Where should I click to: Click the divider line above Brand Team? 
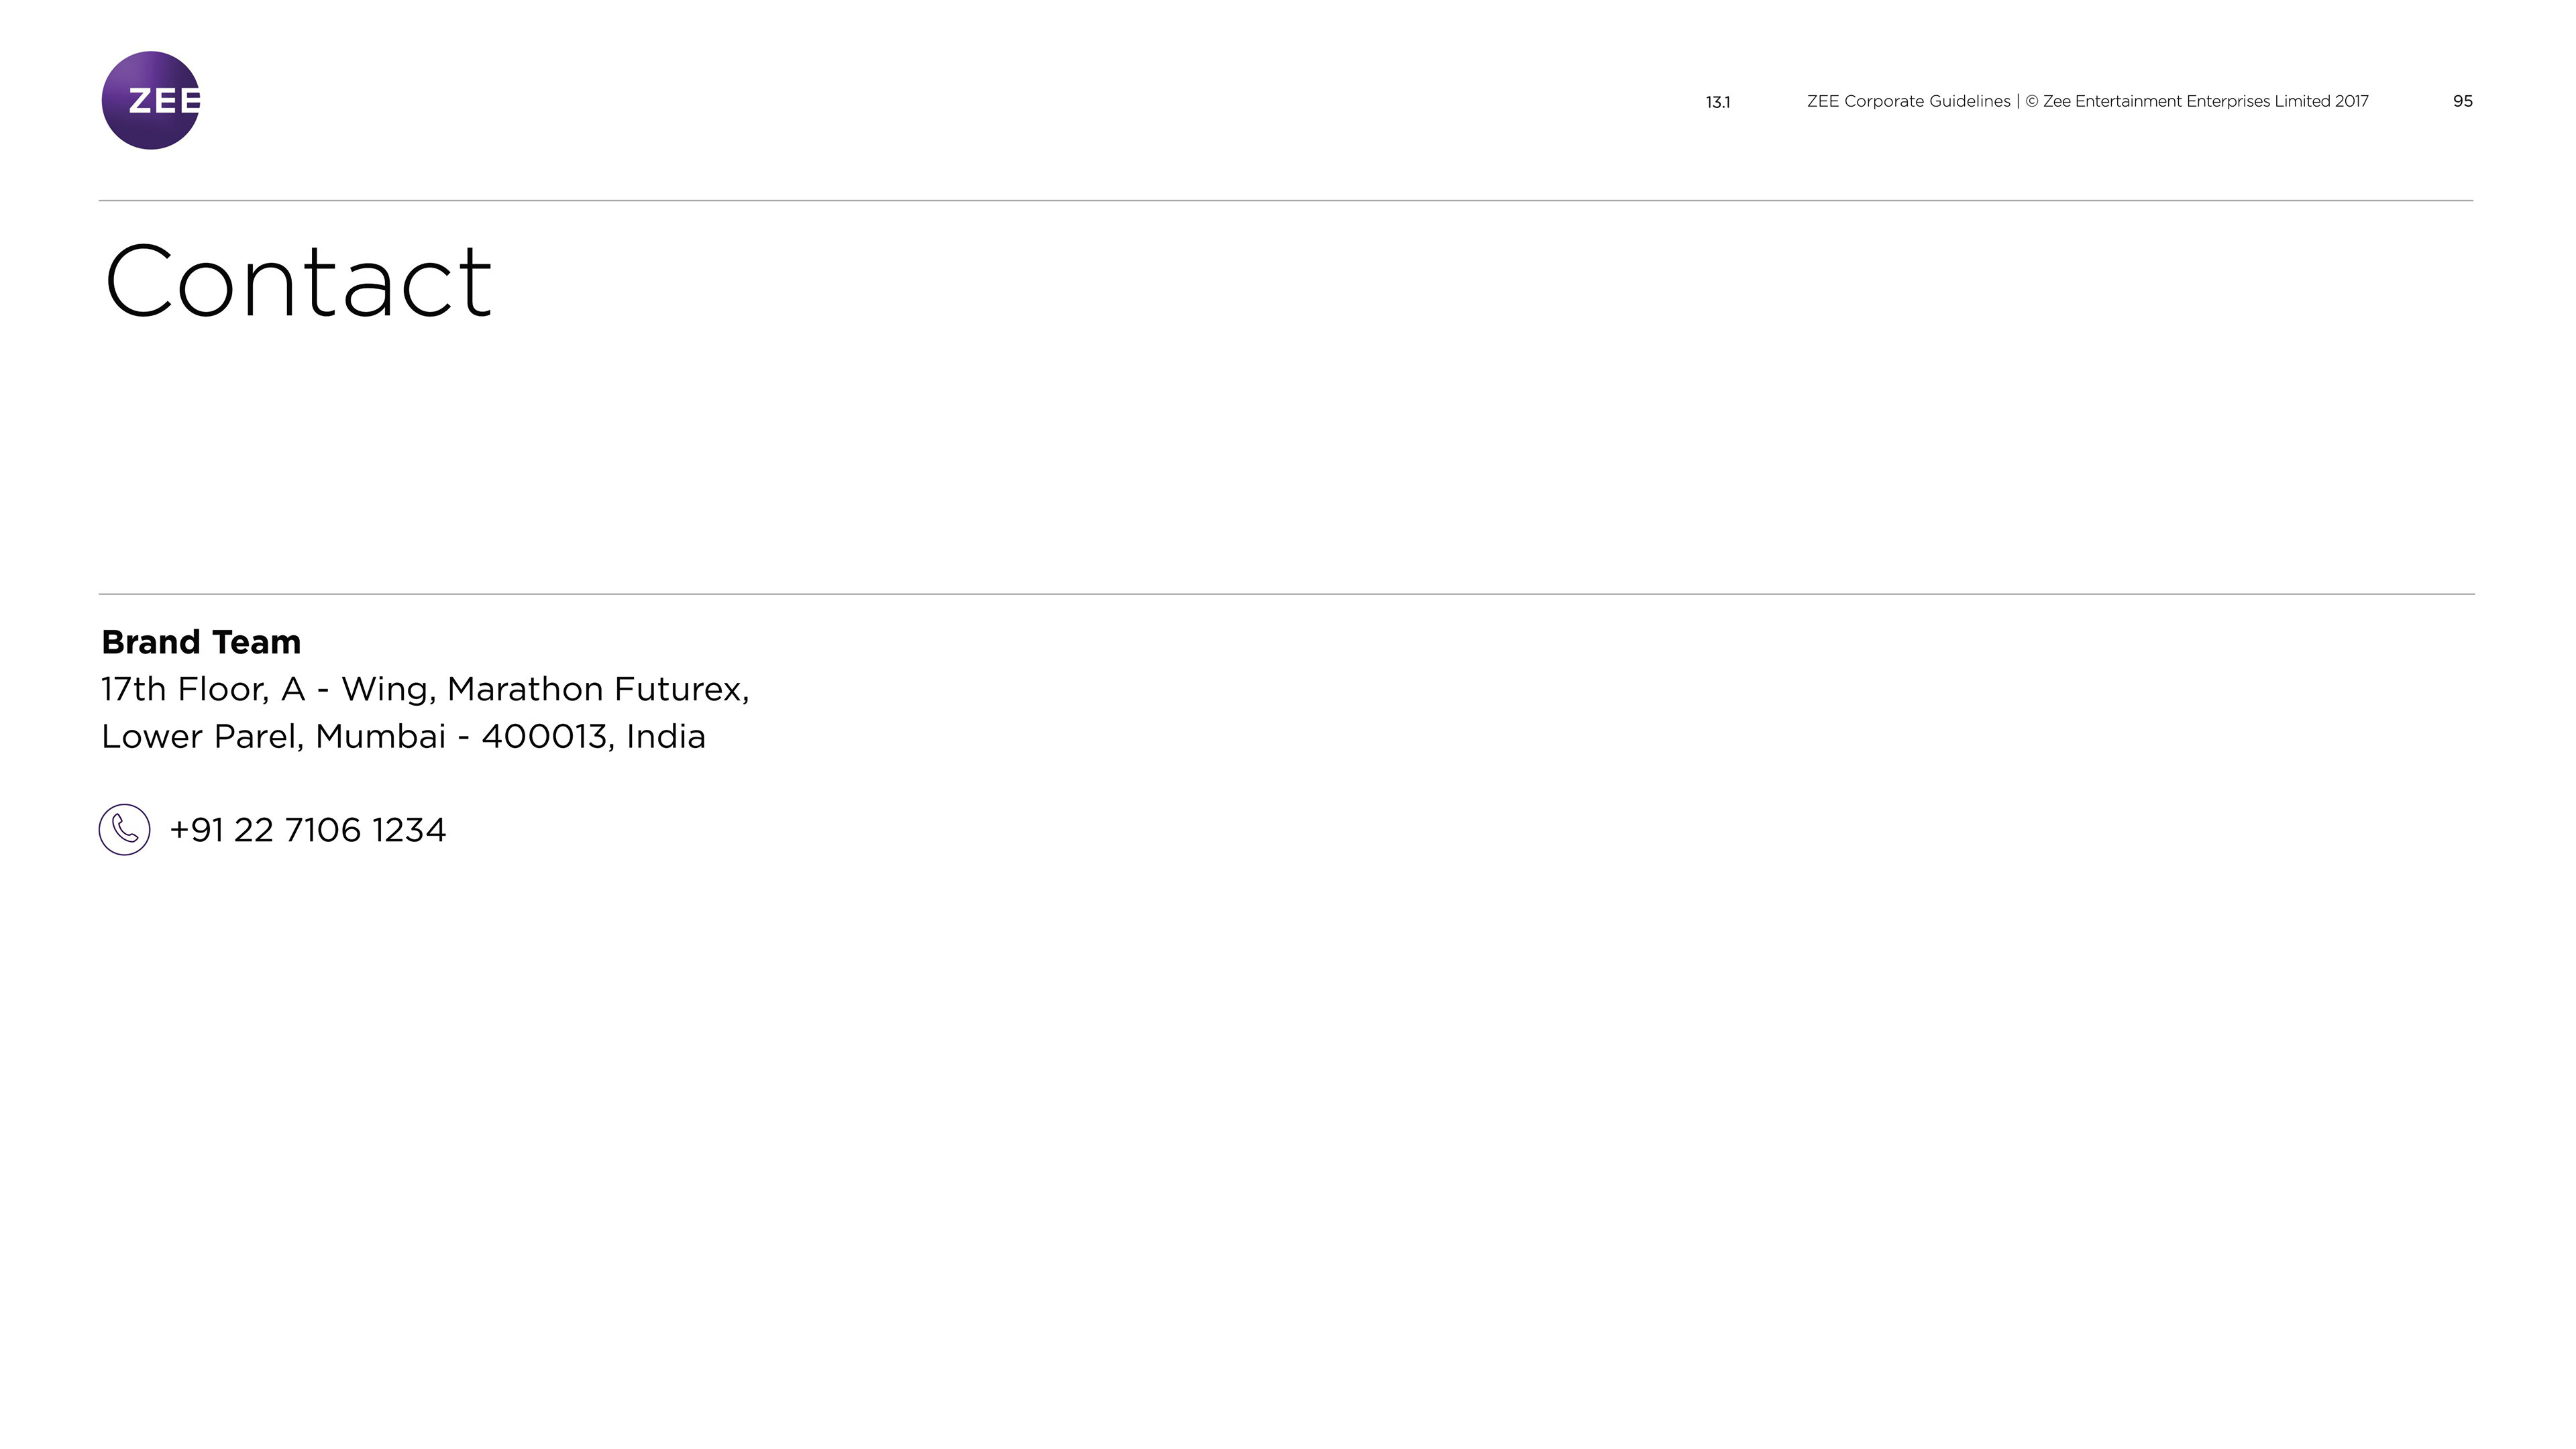[1286, 594]
